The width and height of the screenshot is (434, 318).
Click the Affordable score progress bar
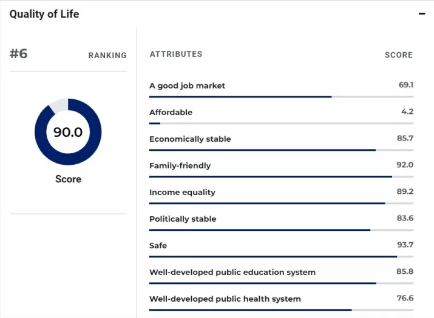click(x=281, y=124)
